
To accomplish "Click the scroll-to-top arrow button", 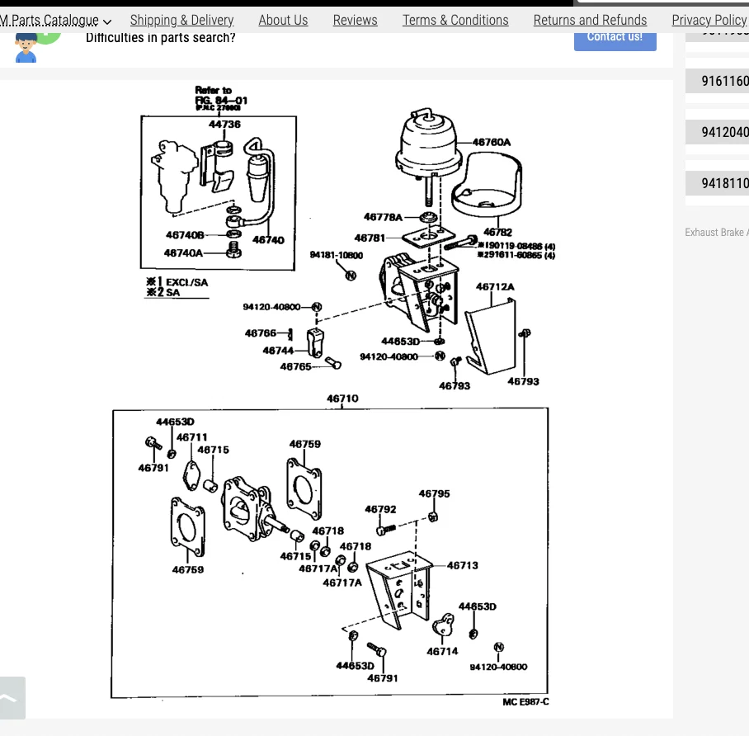I will pyautogui.click(x=12, y=698).
